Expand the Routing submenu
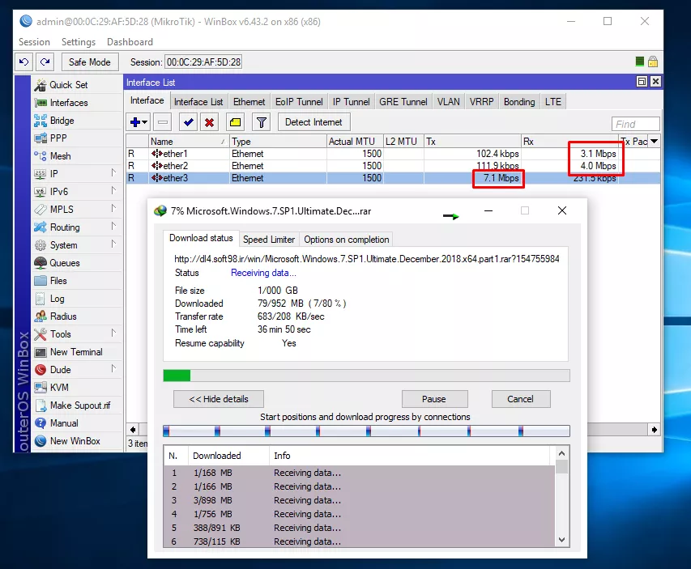This screenshot has width=691, height=569. point(113,226)
